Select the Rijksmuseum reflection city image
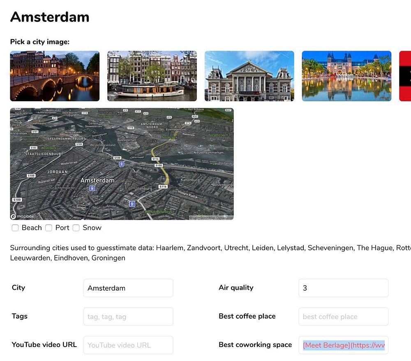Screen dimensions: 411x361 click(346, 76)
